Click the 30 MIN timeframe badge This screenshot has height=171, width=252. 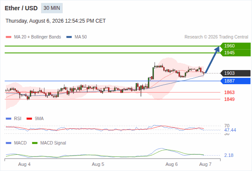tap(52, 8)
